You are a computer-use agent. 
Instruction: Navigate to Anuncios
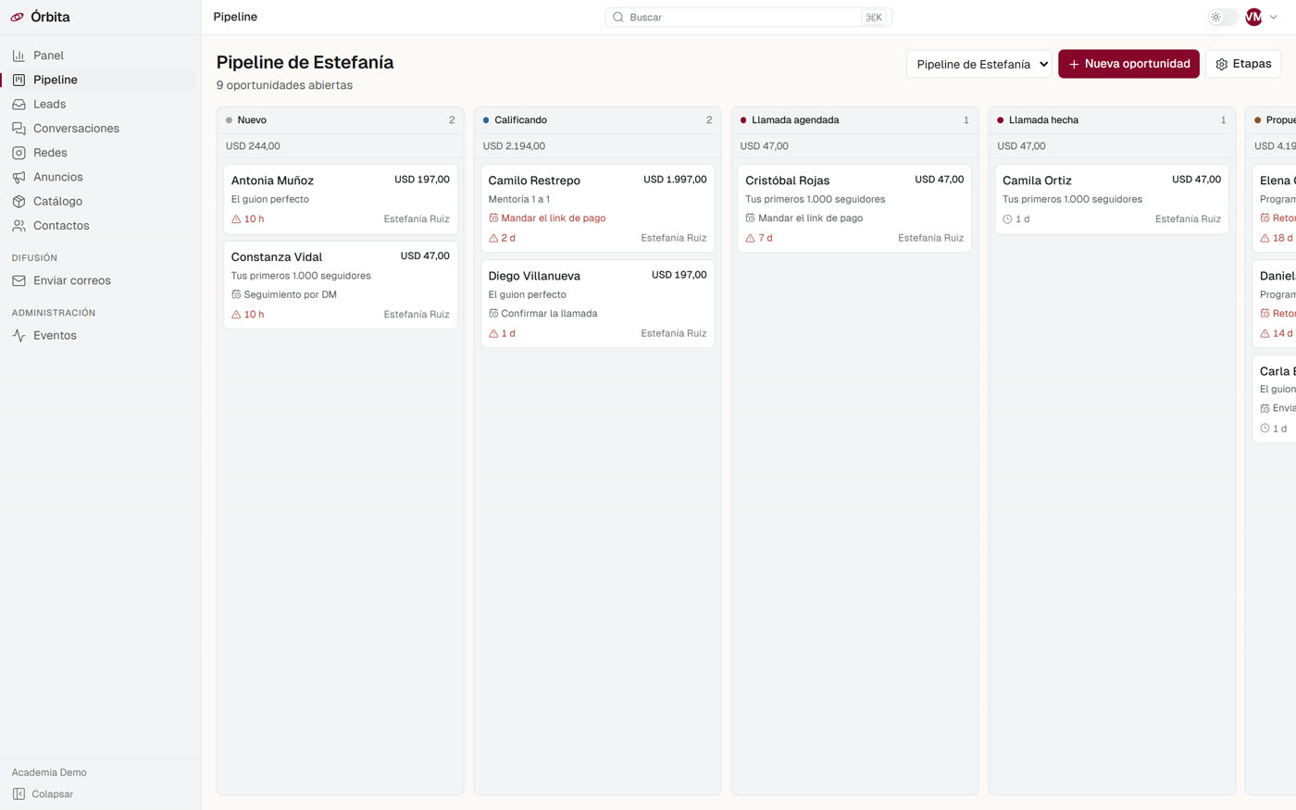click(x=100, y=177)
